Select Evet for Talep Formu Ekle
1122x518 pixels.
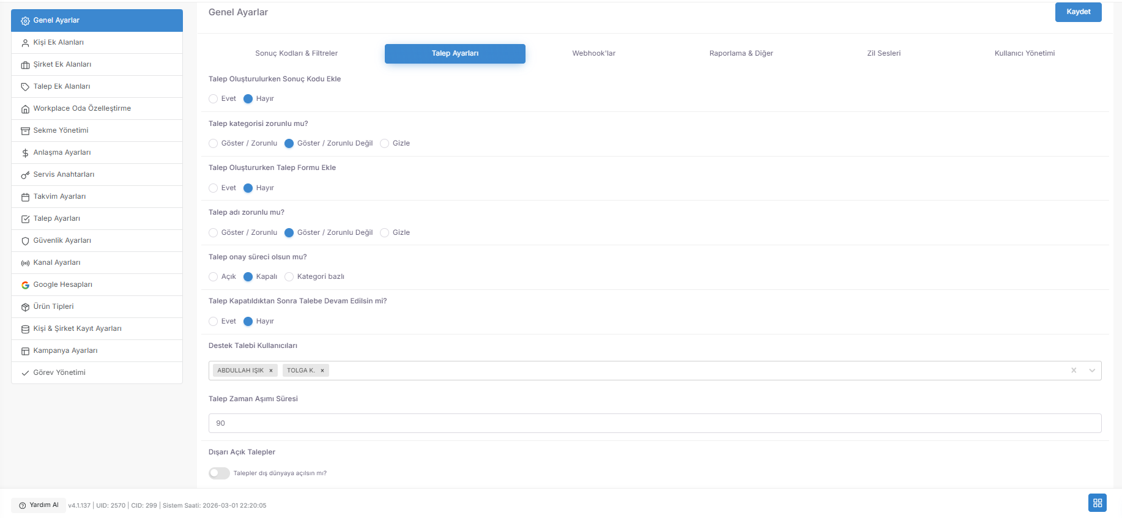pos(214,188)
